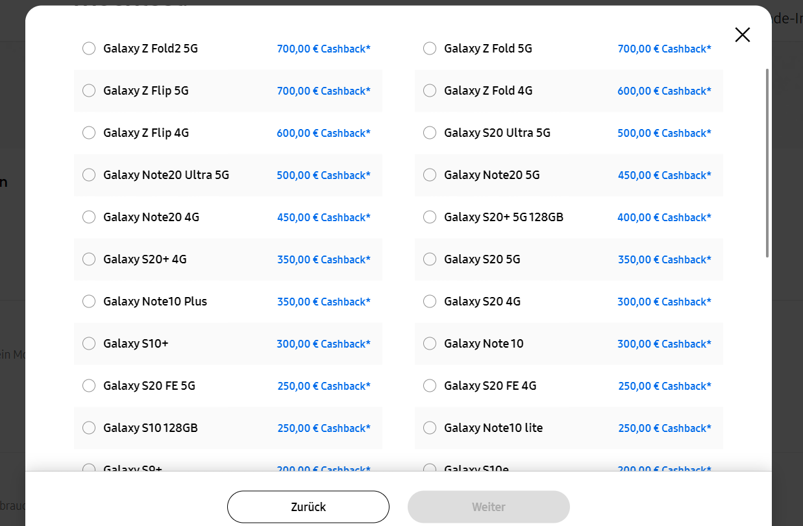Click the 350,00 € Cashback text for Galaxy S20+ 4G

(324, 259)
